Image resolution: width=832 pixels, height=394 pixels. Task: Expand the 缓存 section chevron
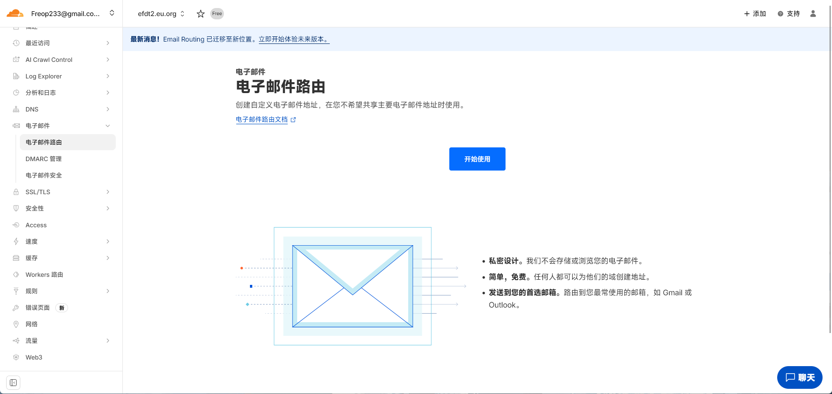(108, 258)
